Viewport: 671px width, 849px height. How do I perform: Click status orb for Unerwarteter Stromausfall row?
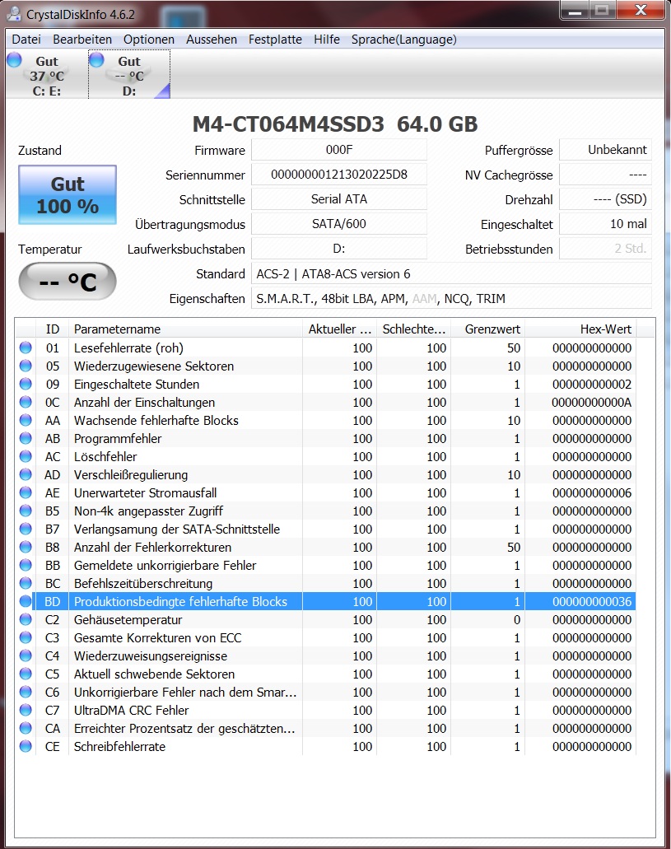(x=26, y=492)
